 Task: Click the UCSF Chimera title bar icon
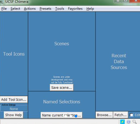(x=2, y=2)
